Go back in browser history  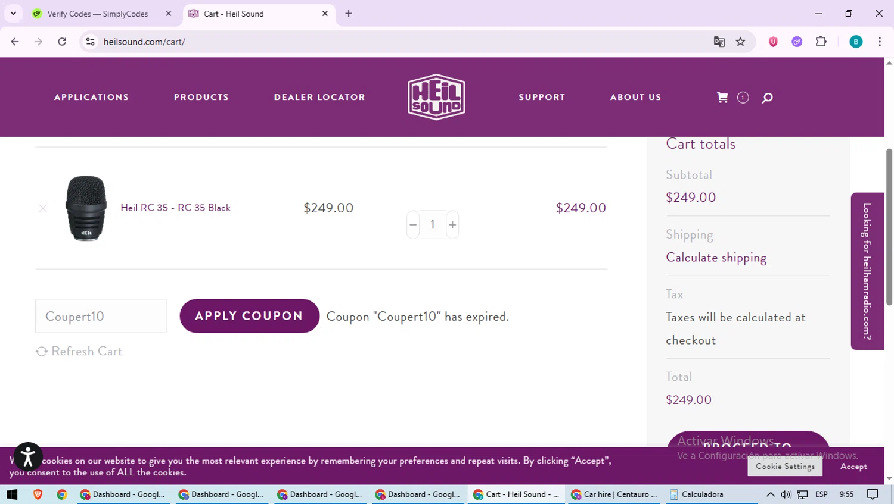[15, 42]
